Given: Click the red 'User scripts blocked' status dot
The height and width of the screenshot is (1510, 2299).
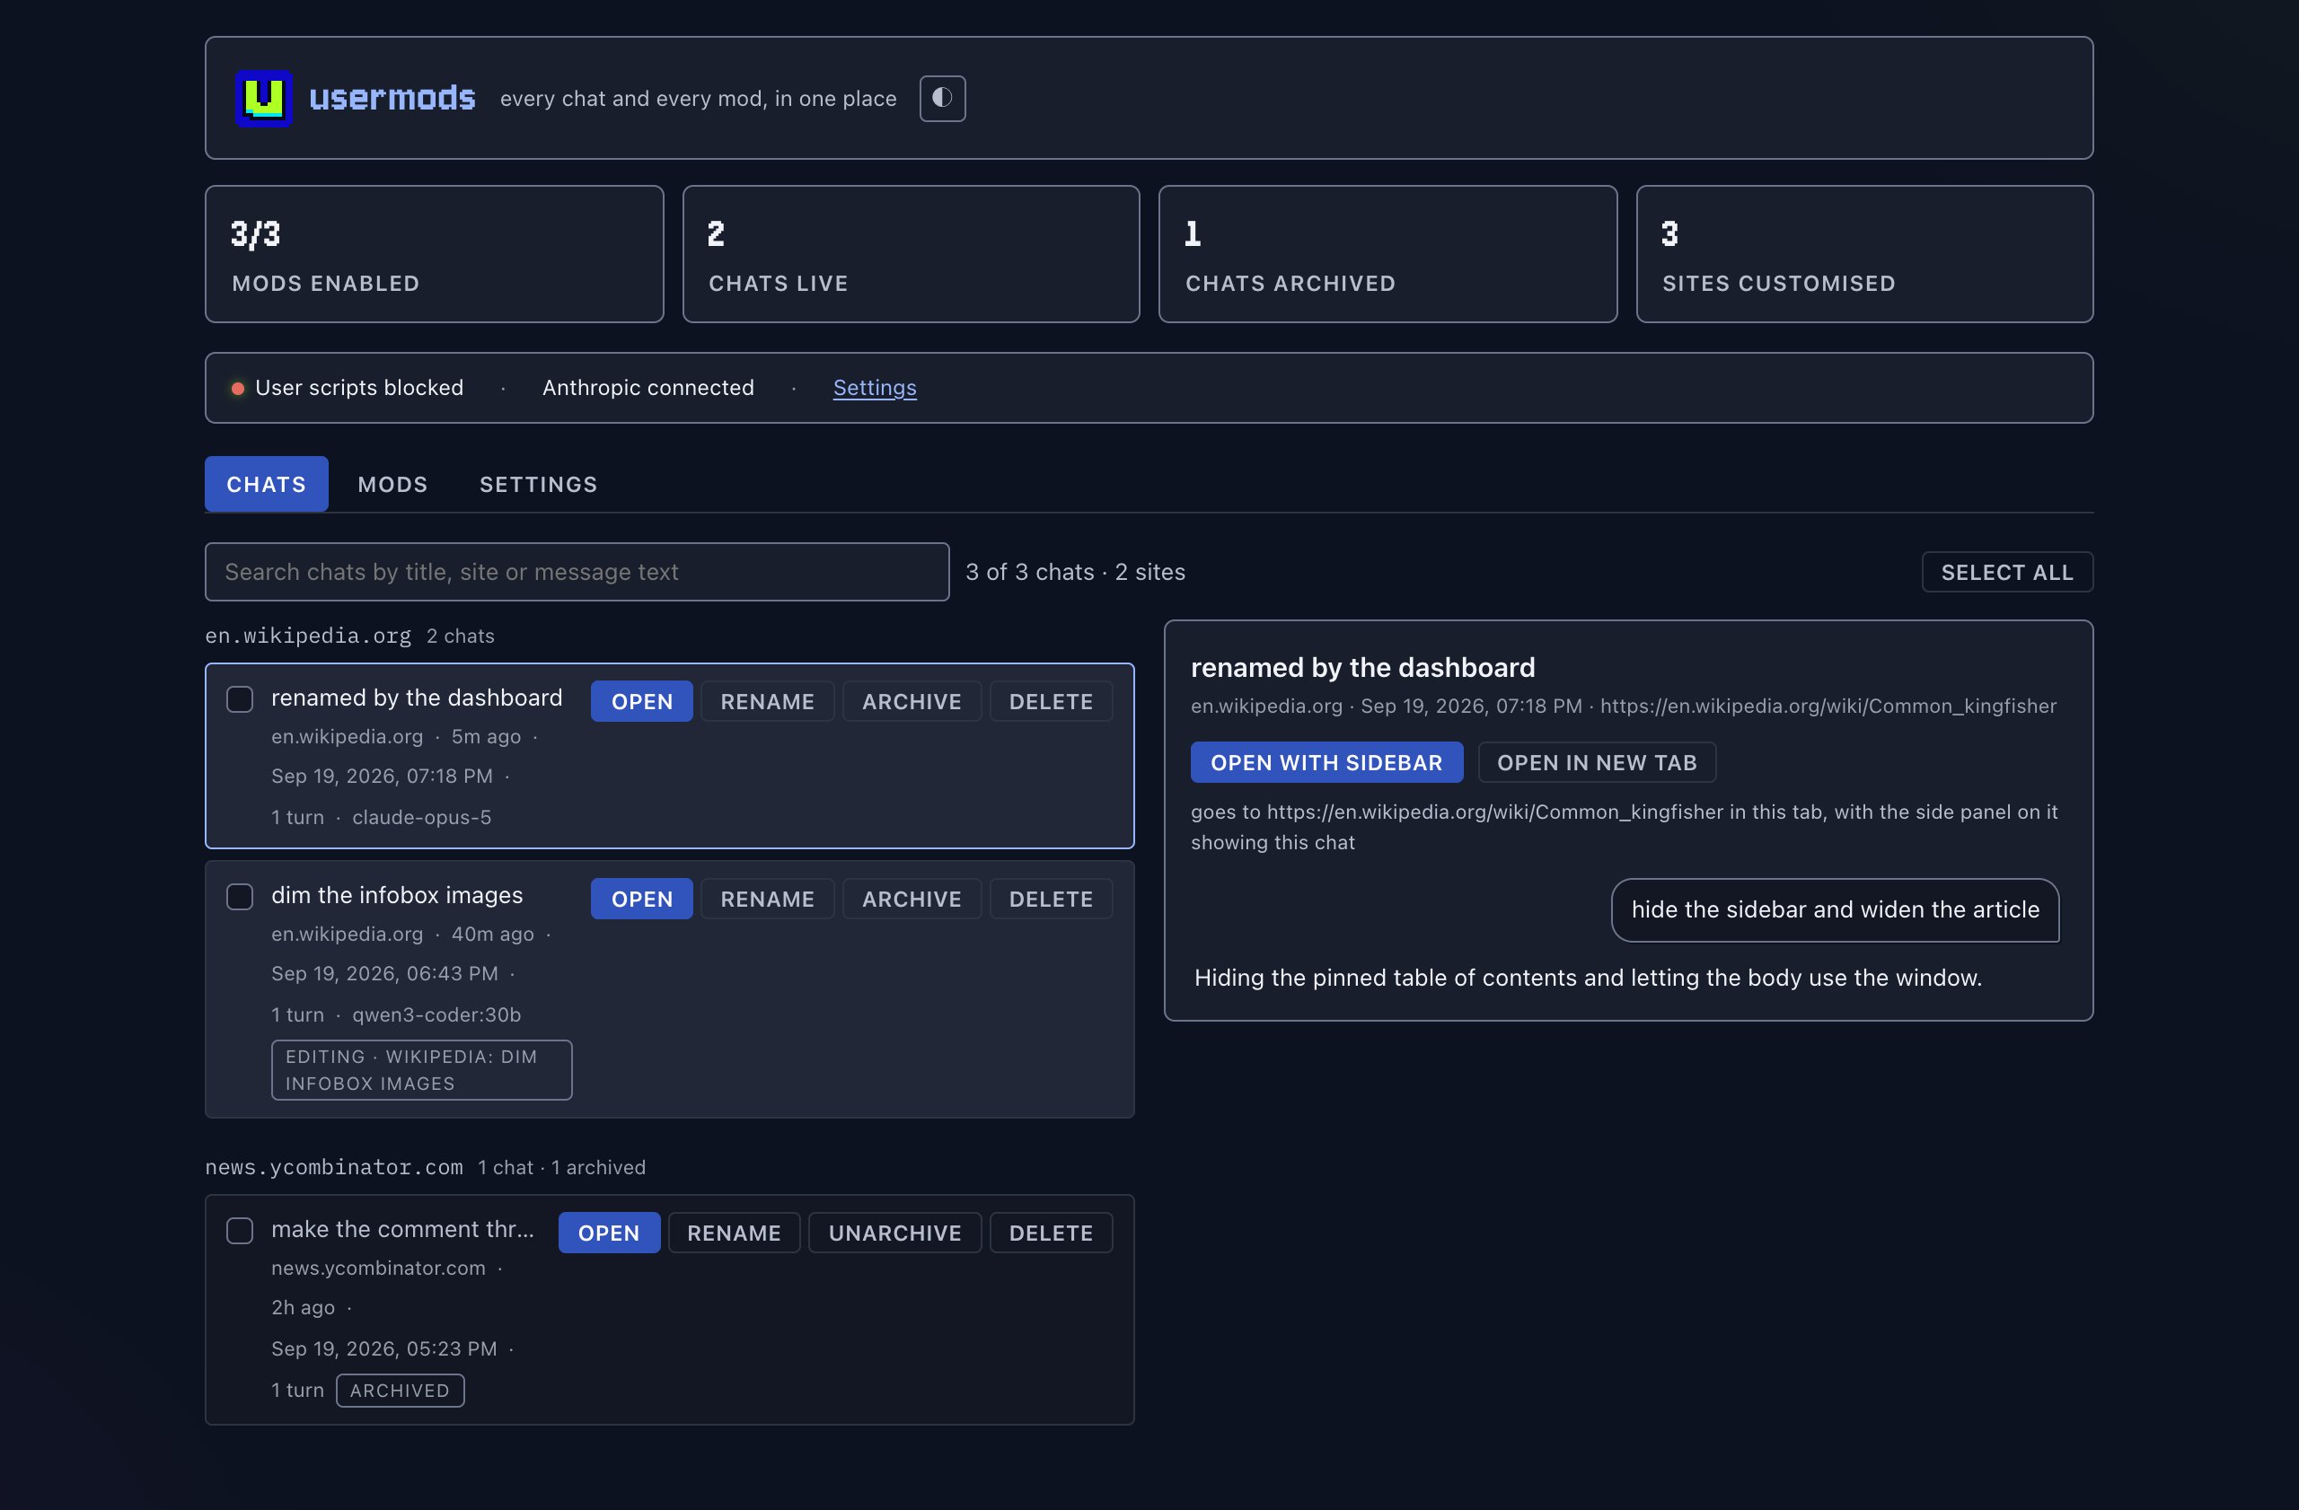Looking at the screenshot, I should point(238,388).
